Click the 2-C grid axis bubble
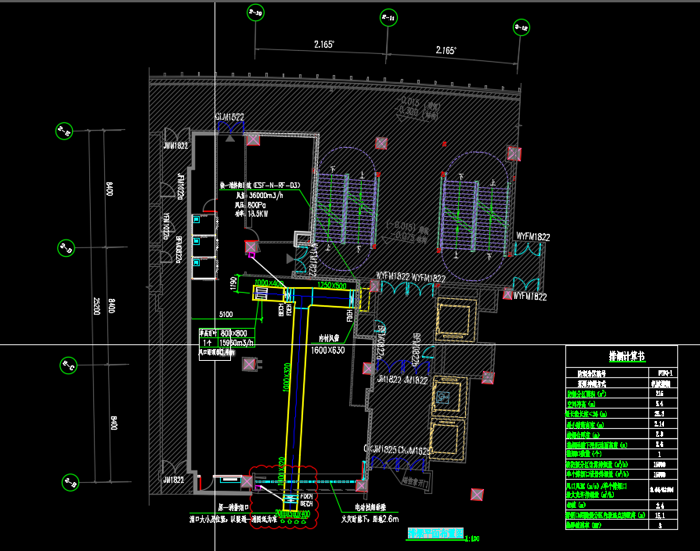Viewport: 700px width, 551px height. tap(69, 366)
